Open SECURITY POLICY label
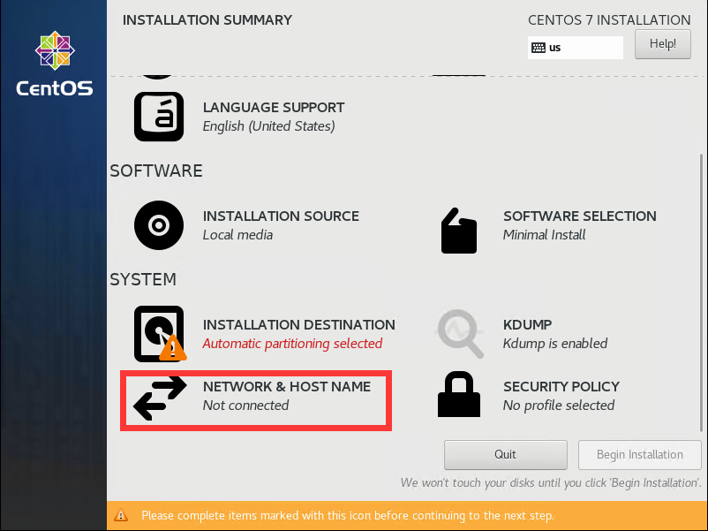 coord(561,386)
